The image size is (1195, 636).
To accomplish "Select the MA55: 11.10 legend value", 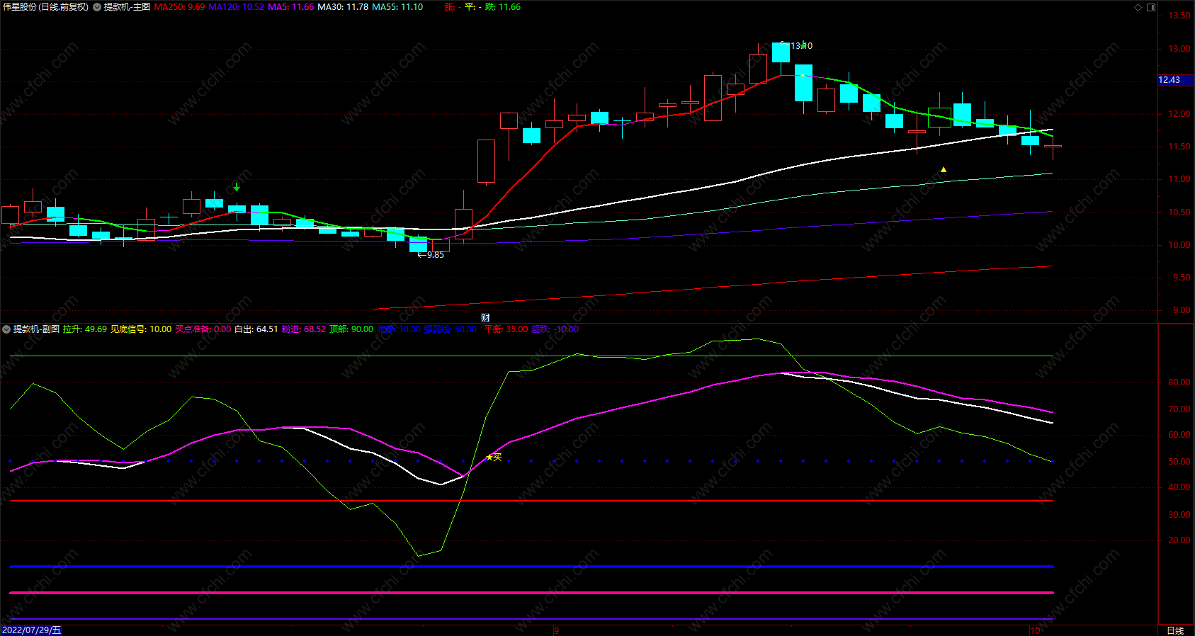I will point(398,7).
